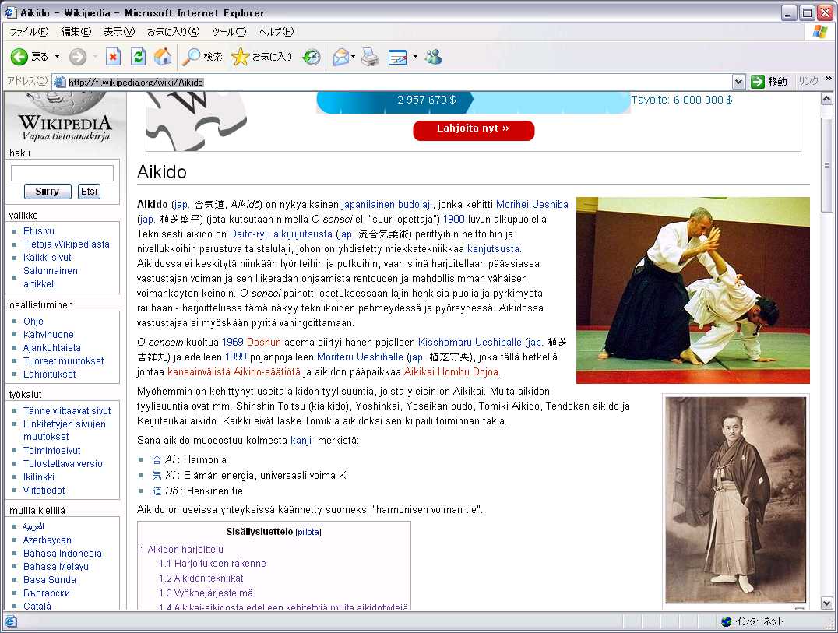Open 1.2 Aikidon tekniikat contents entry

[201, 578]
